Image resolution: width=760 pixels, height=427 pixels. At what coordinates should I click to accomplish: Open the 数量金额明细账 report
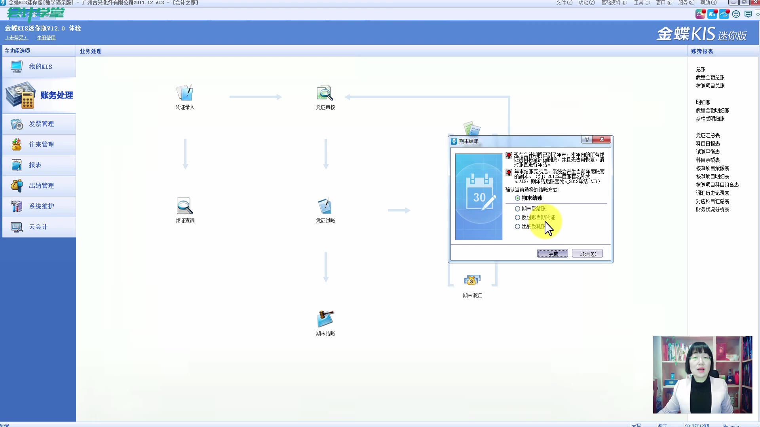[x=712, y=111]
